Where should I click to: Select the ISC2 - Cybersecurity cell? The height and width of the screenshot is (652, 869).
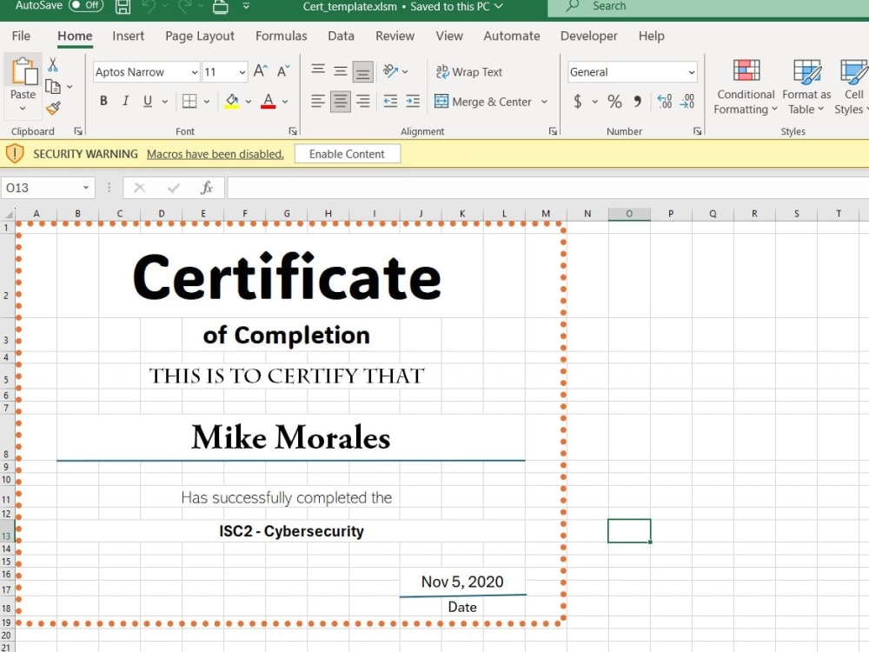pyautogui.click(x=291, y=531)
